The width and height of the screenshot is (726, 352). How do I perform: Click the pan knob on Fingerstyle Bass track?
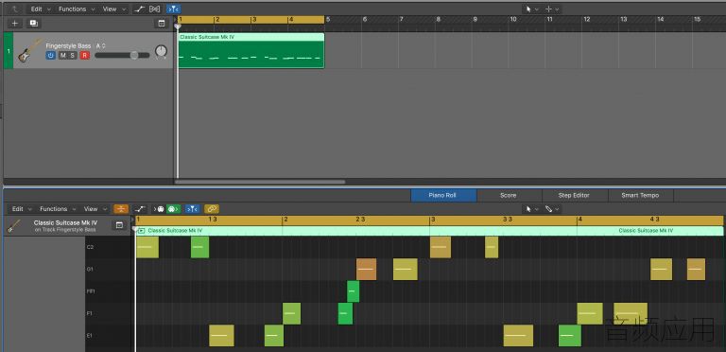coord(161,51)
